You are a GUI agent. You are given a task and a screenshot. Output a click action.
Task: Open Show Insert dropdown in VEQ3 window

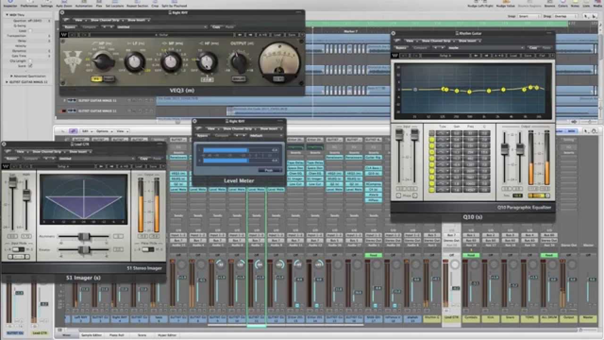(138, 20)
